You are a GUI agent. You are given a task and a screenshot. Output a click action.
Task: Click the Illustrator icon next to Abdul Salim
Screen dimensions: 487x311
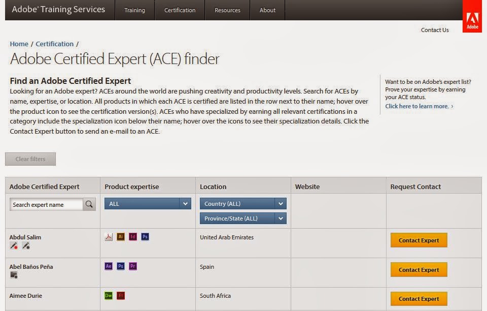pos(120,236)
